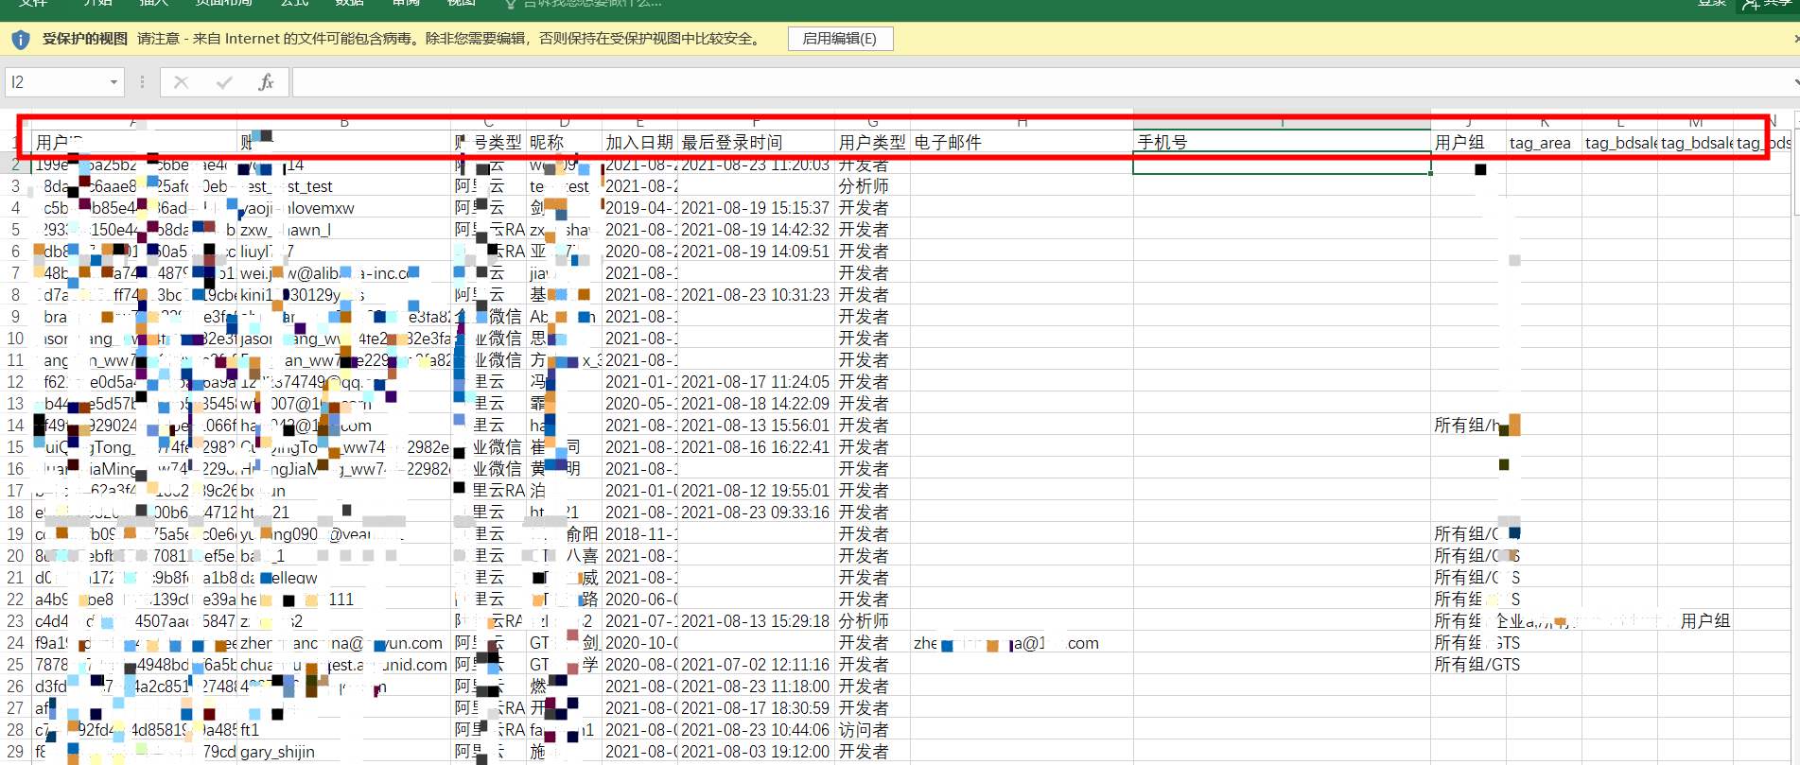1800x765 pixels.
Task: Click the three-dot name box resize handle
Action: (x=142, y=82)
